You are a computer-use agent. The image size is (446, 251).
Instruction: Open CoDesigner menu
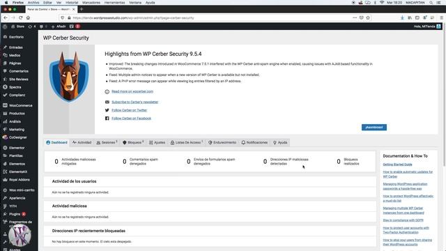(x=17, y=137)
